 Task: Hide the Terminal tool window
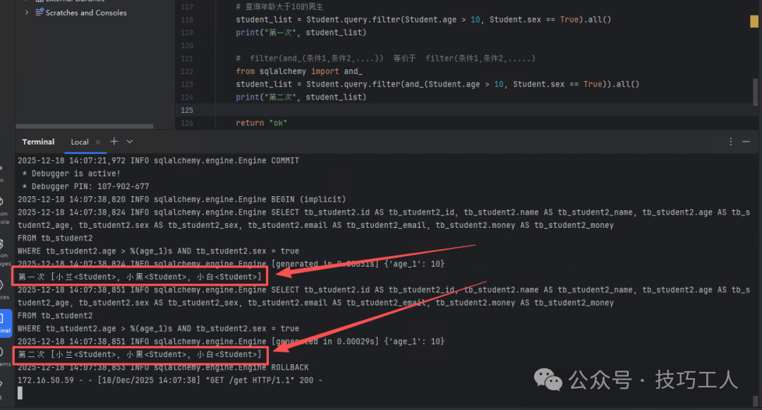point(746,141)
